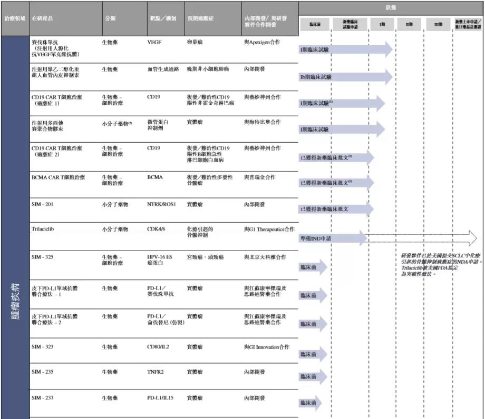Screen dimensions: 485x419
Task: Select the 注射用多西他賽聚合物膠束 product name
Action: point(47,126)
